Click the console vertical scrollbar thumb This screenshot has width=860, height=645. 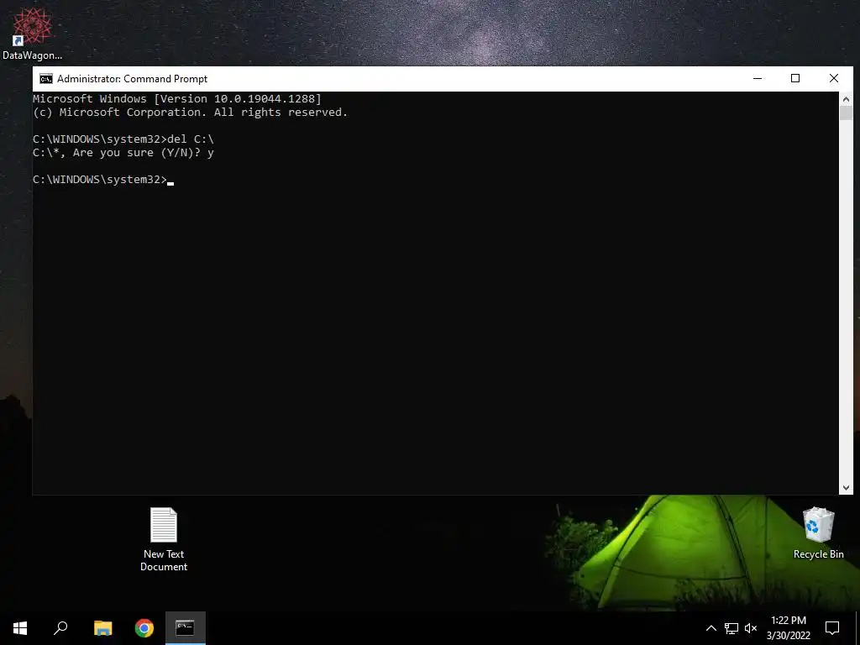pyautogui.click(x=846, y=113)
